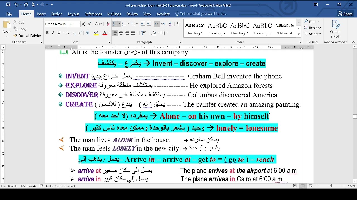Switch to the Design tab
This screenshot has width=357, height=200.
[x=57, y=14]
